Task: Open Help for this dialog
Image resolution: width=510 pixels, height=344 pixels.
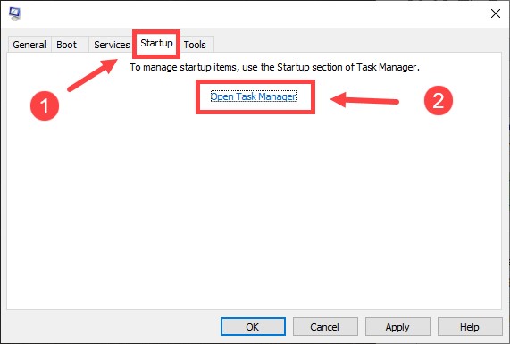Action: (x=470, y=326)
